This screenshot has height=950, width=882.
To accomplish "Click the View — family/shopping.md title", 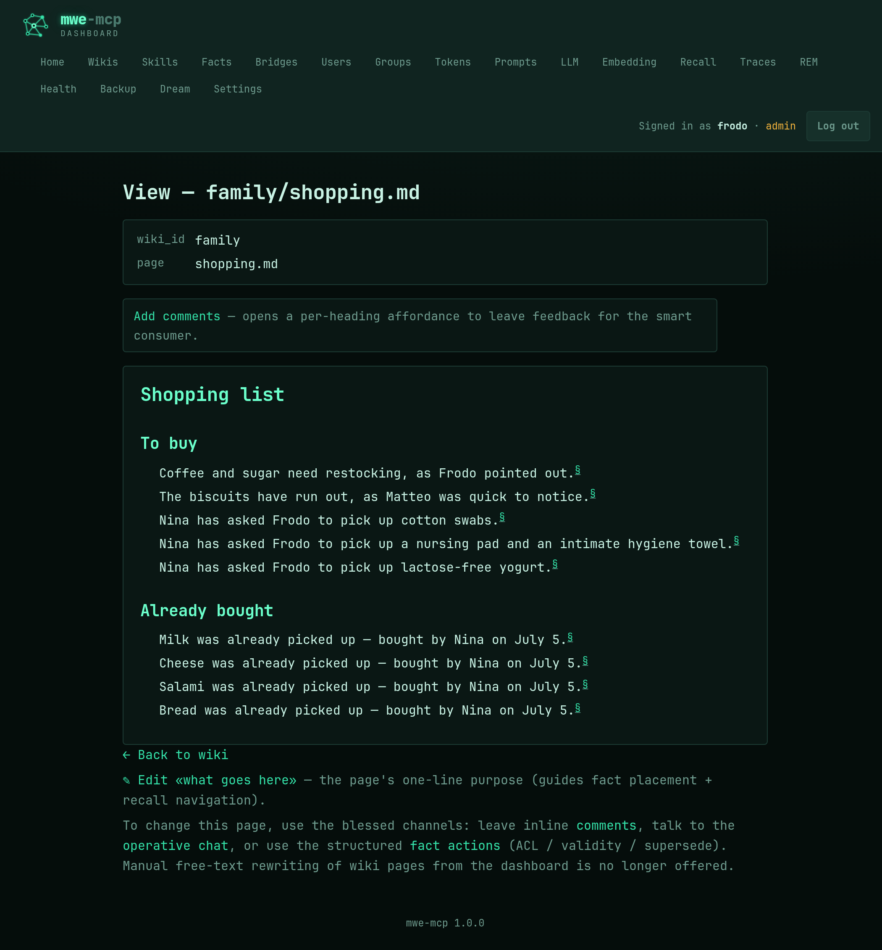I will [x=271, y=193].
